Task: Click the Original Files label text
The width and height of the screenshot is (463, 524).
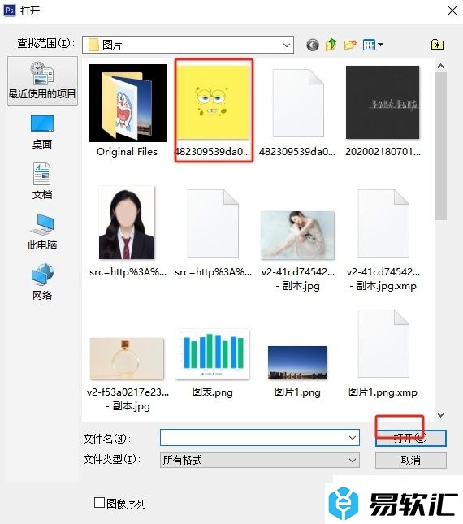Action: click(x=127, y=152)
